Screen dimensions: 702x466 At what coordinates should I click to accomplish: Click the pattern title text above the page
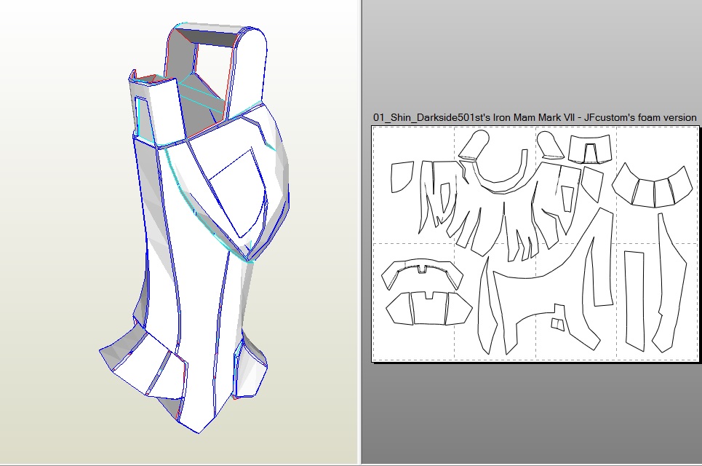tap(535, 117)
